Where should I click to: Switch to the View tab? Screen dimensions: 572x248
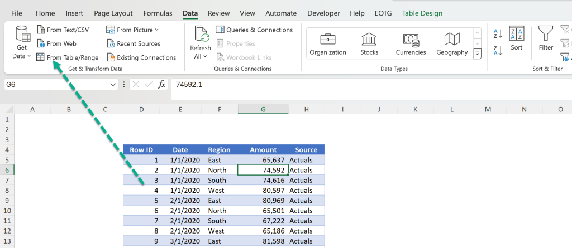(247, 13)
